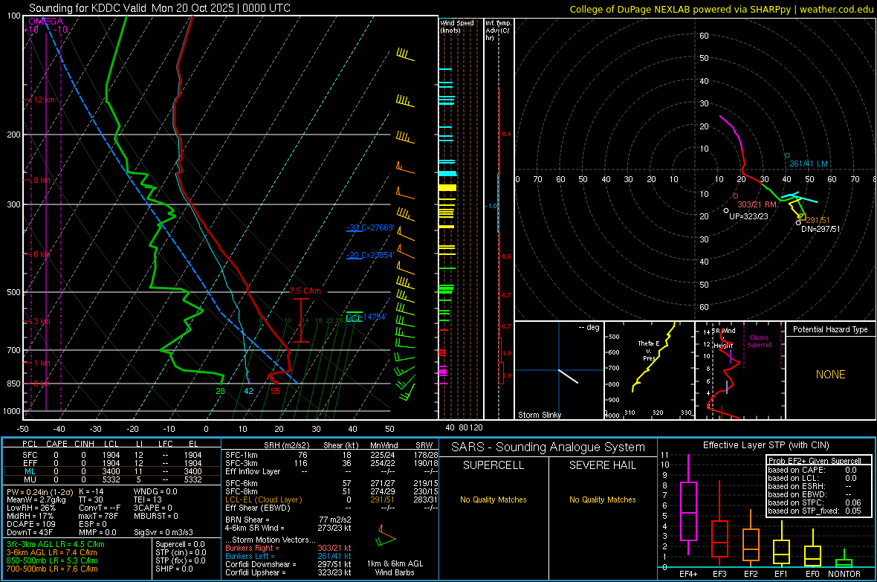
Task: Click 'No Quality Matches' under SEVERE HAIL
Action: point(602,499)
